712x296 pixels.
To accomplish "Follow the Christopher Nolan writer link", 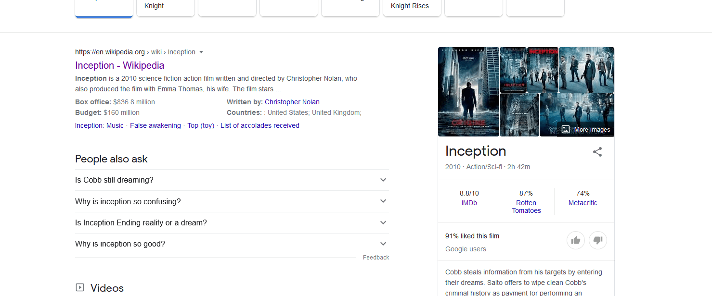I will [292, 102].
